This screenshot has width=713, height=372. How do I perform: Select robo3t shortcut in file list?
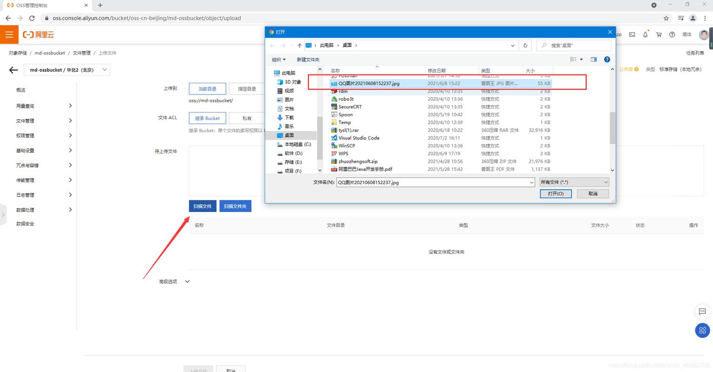click(346, 99)
